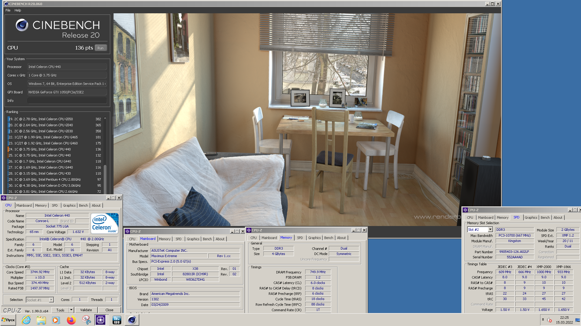This screenshot has width=581, height=326.
Task: Open the Snipping Tool taskbar icon
Action: tap(86, 320)
